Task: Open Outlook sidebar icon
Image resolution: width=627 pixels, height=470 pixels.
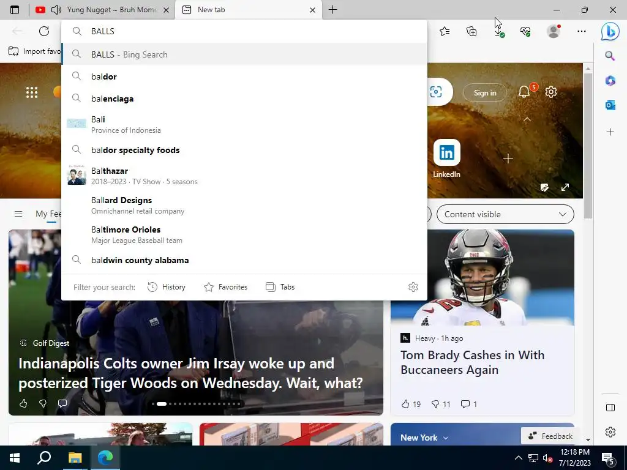Action: pos(610,105)
